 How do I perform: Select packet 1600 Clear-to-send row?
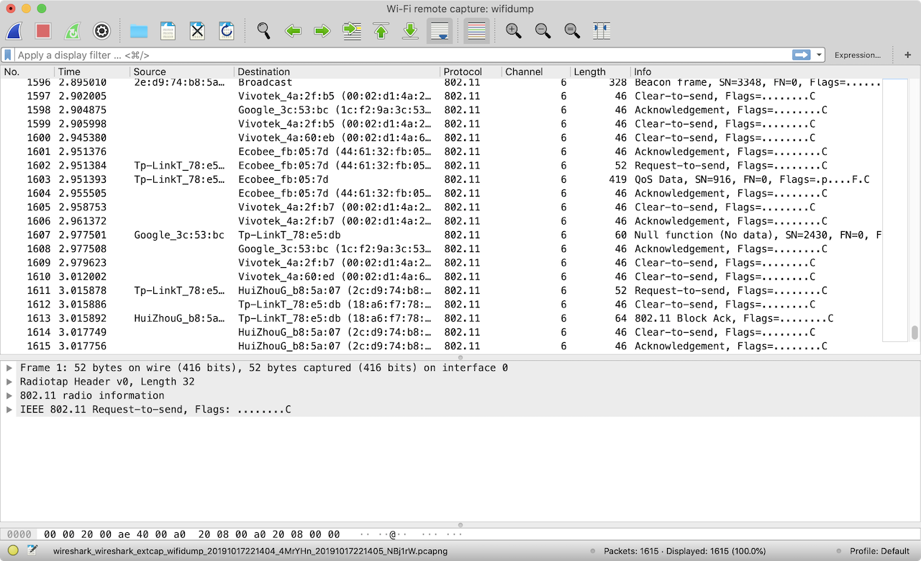click(x=441, y=138)
